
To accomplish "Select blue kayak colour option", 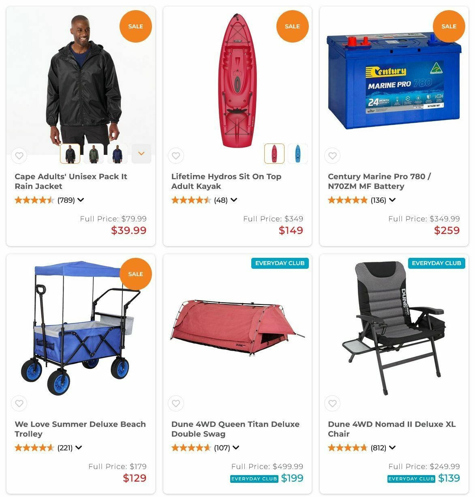I will 298,154.
